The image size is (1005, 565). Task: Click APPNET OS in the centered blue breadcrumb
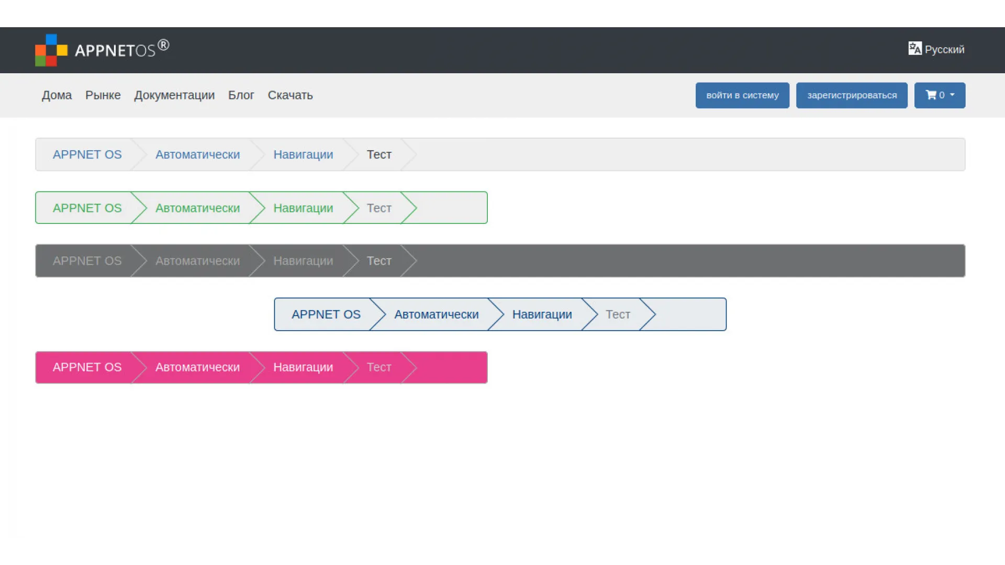pyautogui.click(x=326, y=314)
